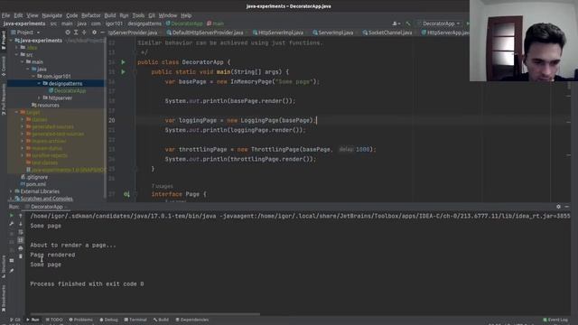Viewport: 578px width, 325px height.
Task: Collapse the designpatterns package
Action: 39,84
